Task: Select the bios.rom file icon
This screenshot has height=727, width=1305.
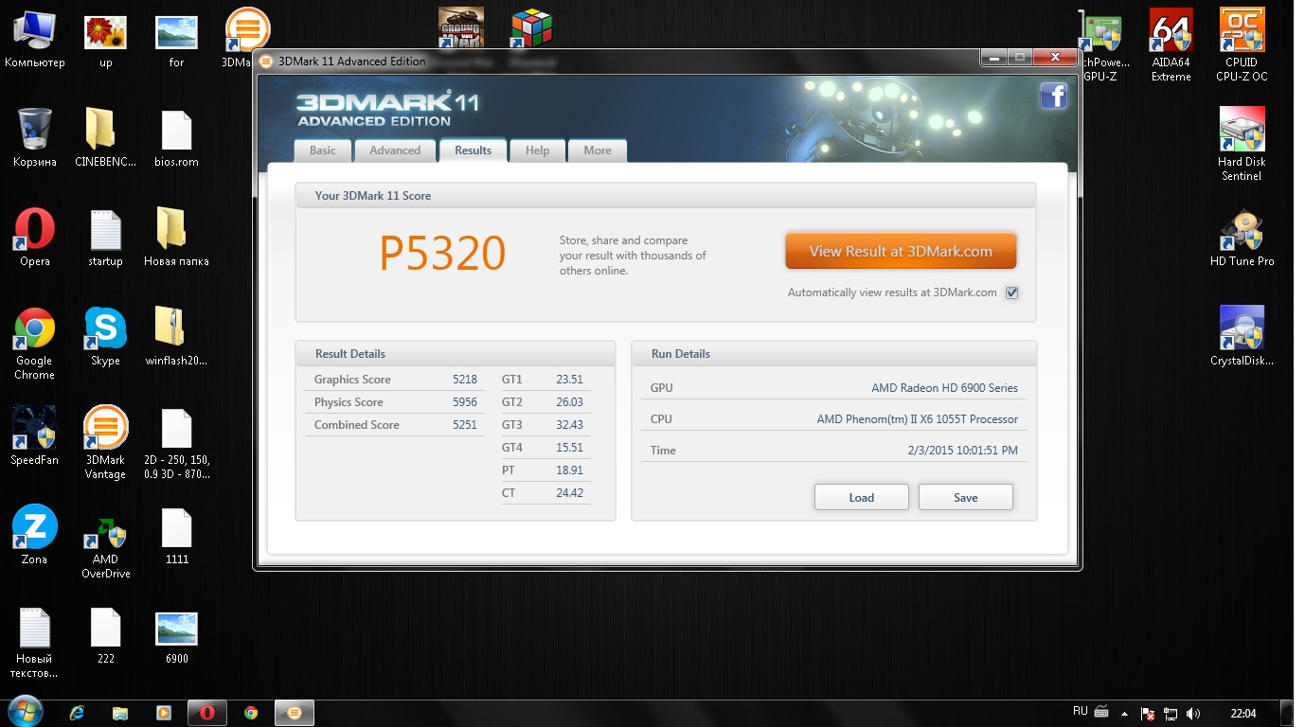Action: point(176,138)
